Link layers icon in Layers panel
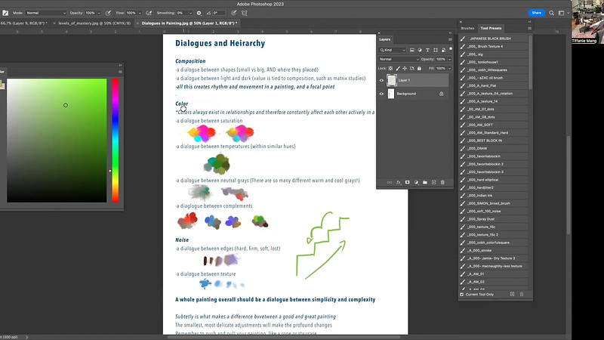This screenshot has width=604, height=340. [x=390, y=182]
